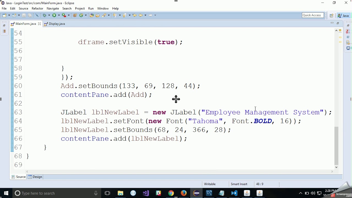Click the New Java Package icon

pos(75,15)
